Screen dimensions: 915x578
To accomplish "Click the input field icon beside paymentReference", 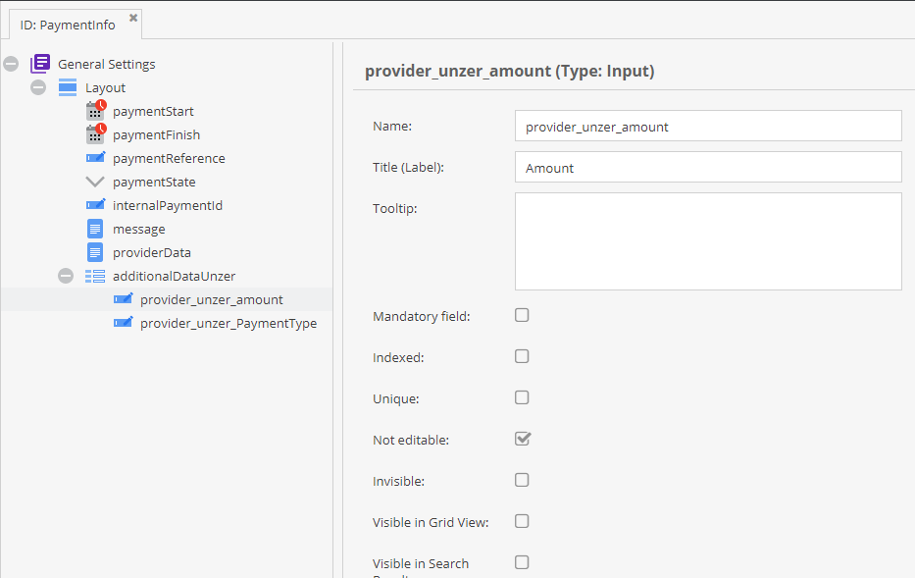I will point(95,158).
